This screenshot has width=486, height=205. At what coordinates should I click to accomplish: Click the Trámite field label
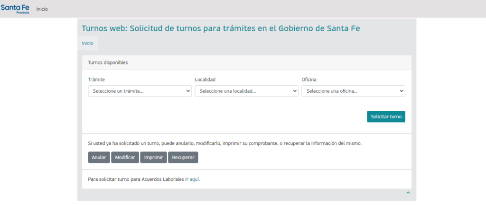(96, 79)
